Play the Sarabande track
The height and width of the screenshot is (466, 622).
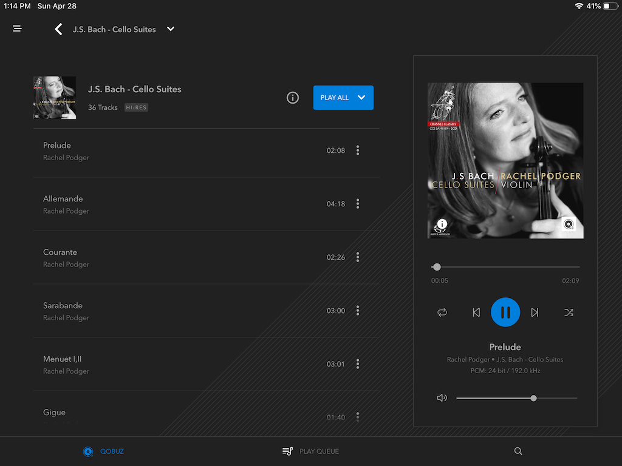pyautogui.click(x=207, y=311)
